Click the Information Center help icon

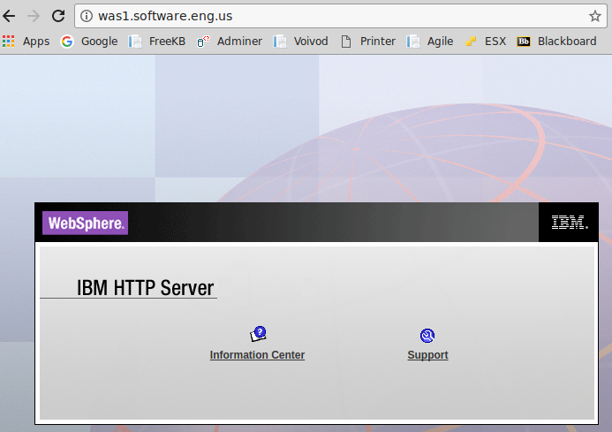[x=258, y=334]
